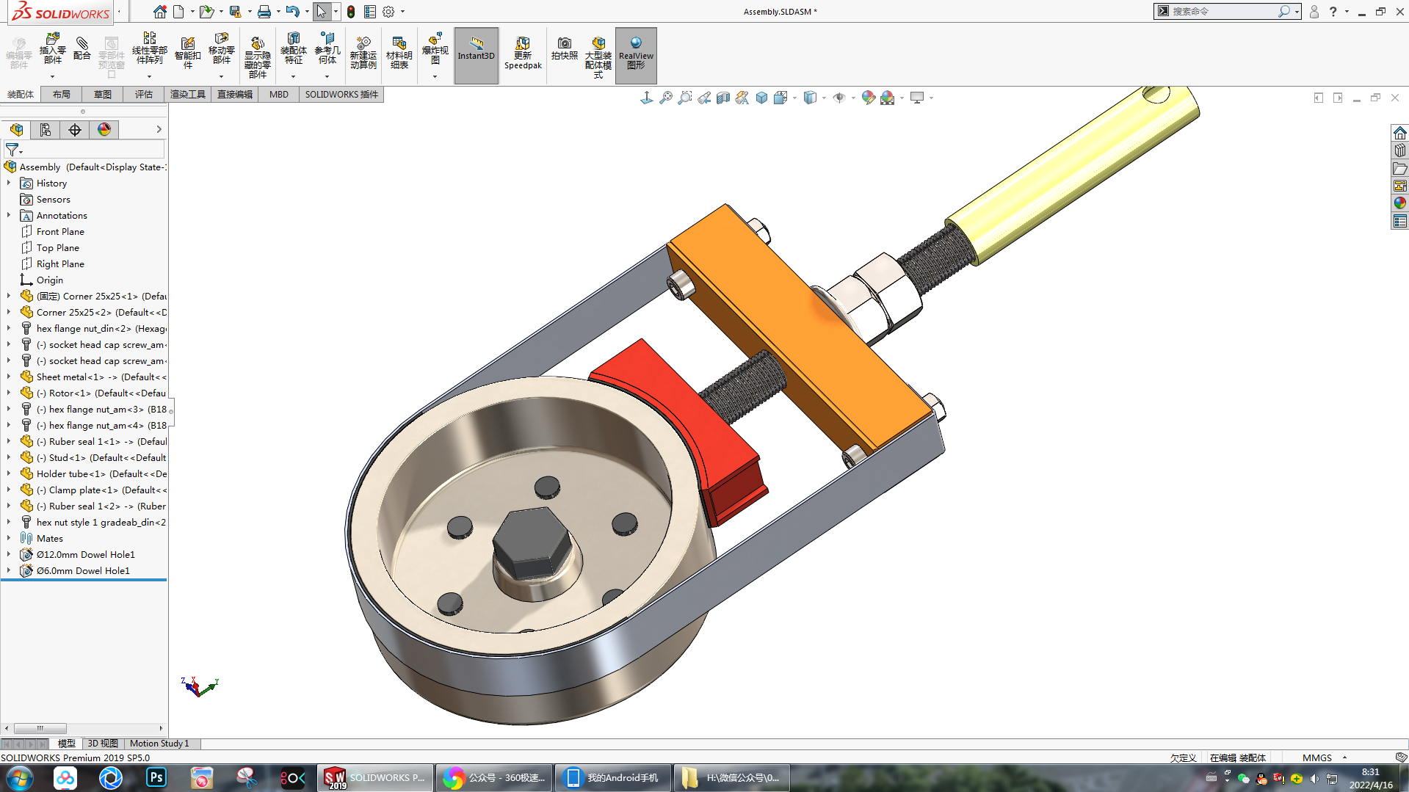This screenshot has height=792, width=1409.
Task: Switch to Motion Study 1 tab
Action: tap(159, 744)
